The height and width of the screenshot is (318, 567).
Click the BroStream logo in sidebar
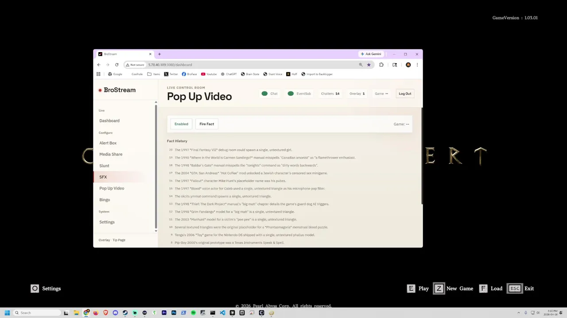click(117, 90)
